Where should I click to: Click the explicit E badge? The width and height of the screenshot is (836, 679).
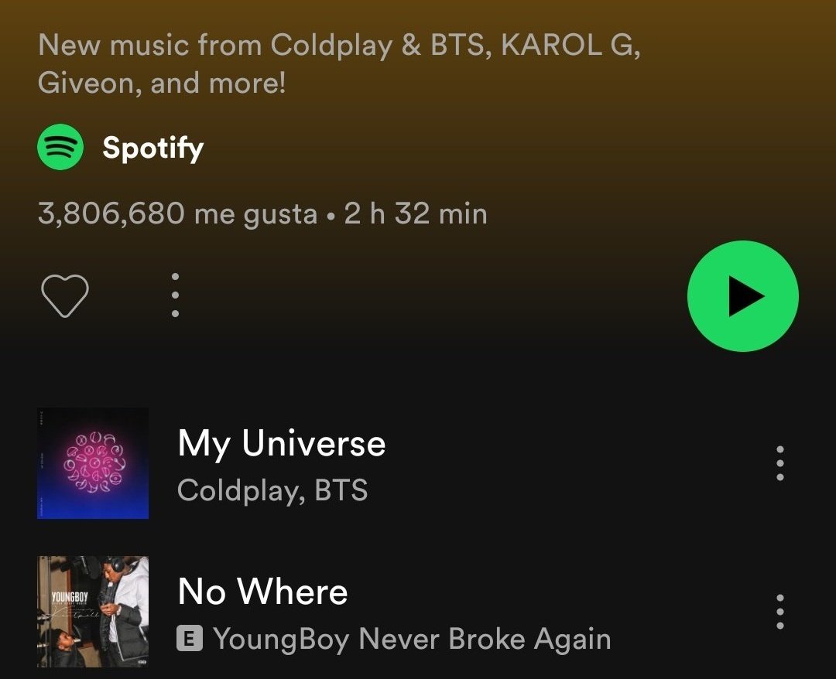pos(190,639)
